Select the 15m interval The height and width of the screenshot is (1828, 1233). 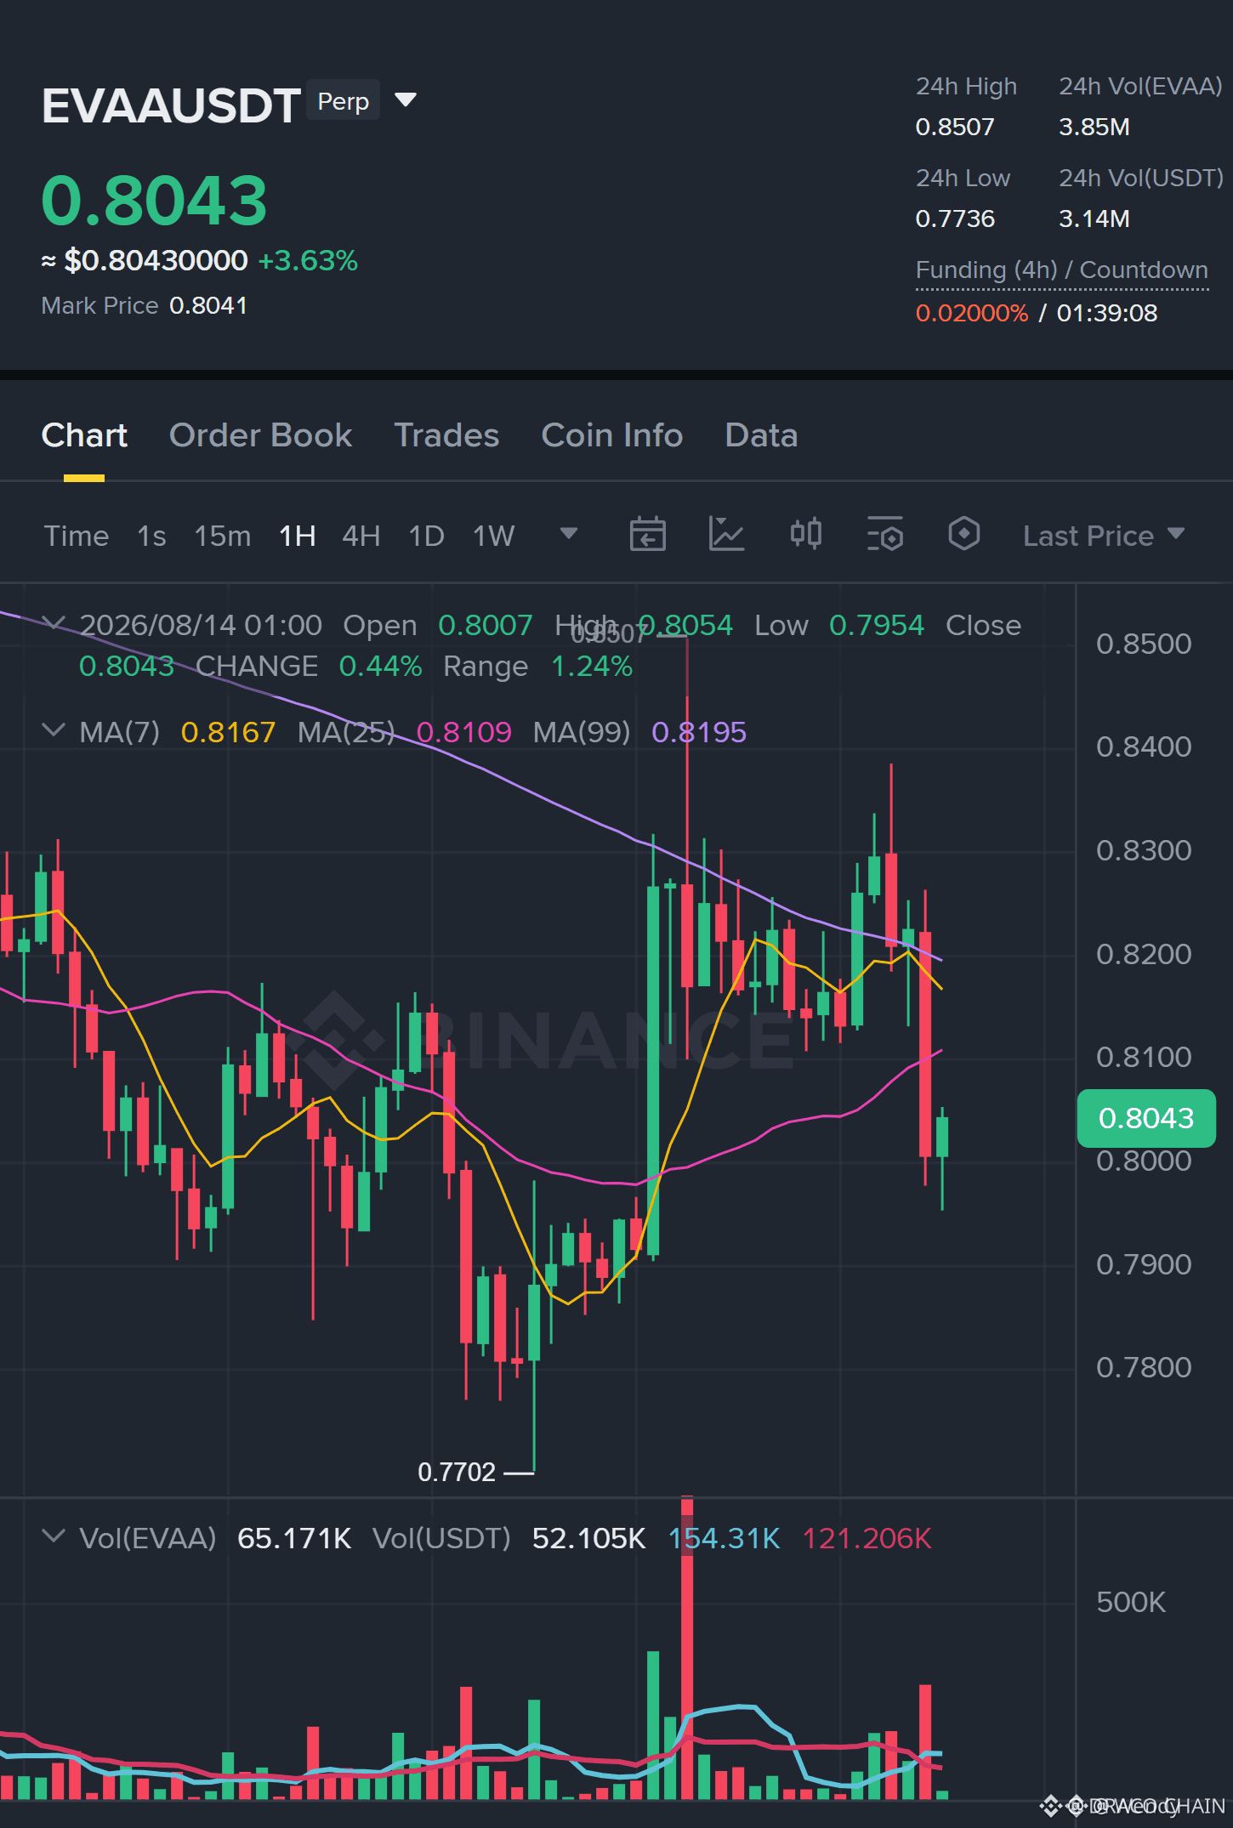pos(223,536)
